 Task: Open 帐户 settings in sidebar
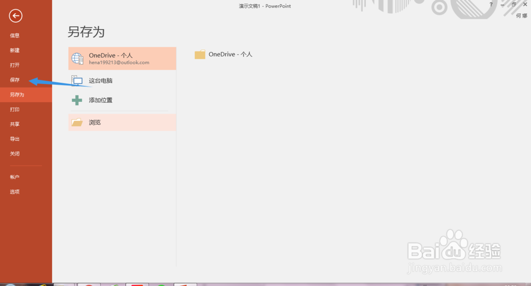coord(14,177)
